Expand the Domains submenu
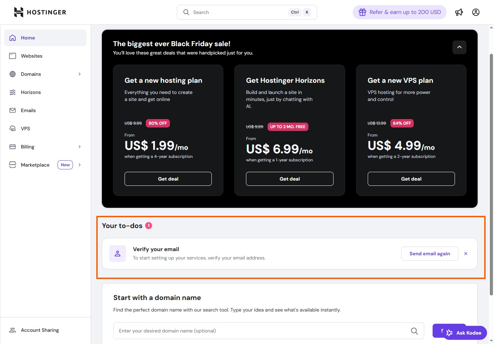The width and height of the screenshot is (494, 344). click(x=80, y=74)
